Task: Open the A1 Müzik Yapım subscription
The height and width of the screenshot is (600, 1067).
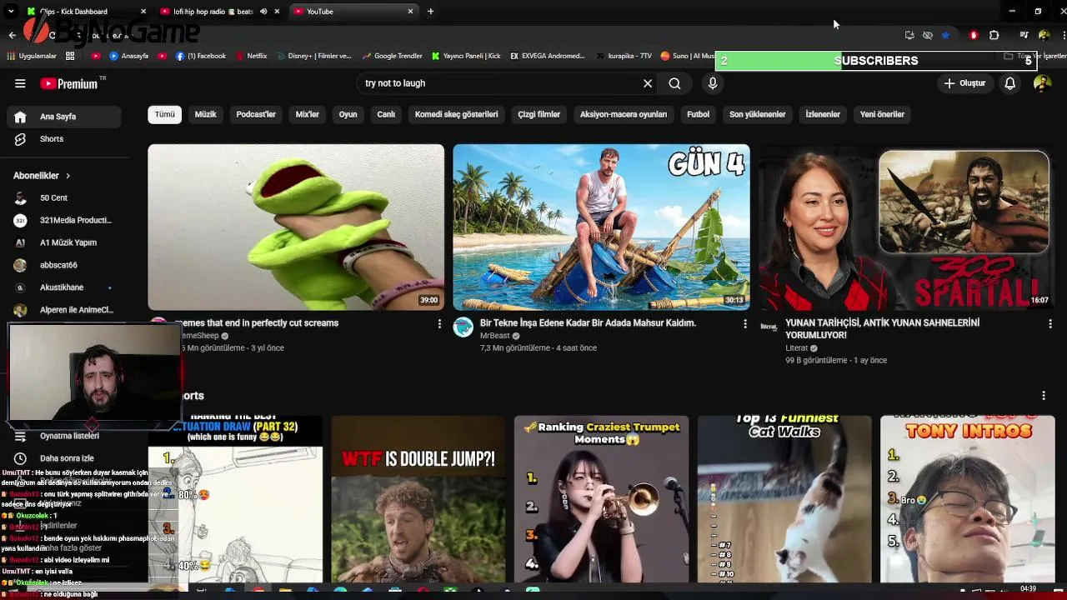Action: [64, 242]
